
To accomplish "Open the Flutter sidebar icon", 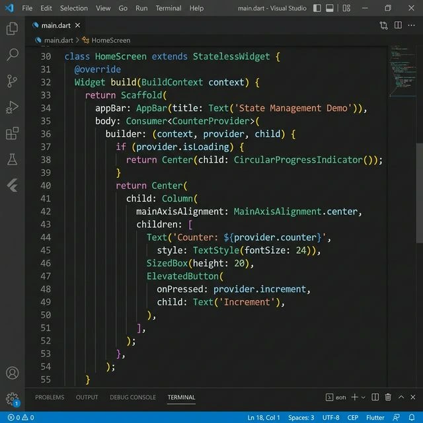I will [x=12, y=186].
